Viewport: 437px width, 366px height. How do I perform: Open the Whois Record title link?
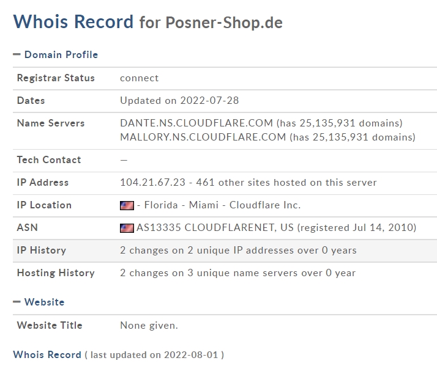(x=73, y=21)
